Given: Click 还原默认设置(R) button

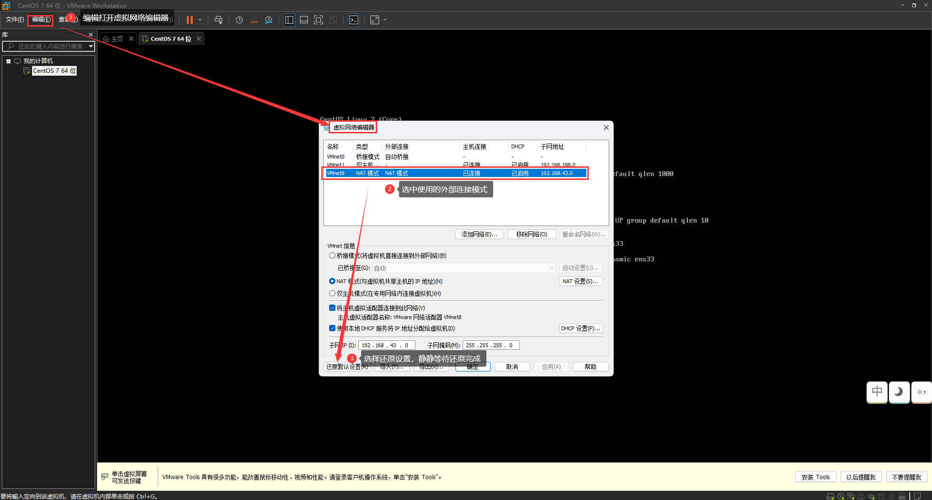Looking at the screenshot, I should click(347, 367).
